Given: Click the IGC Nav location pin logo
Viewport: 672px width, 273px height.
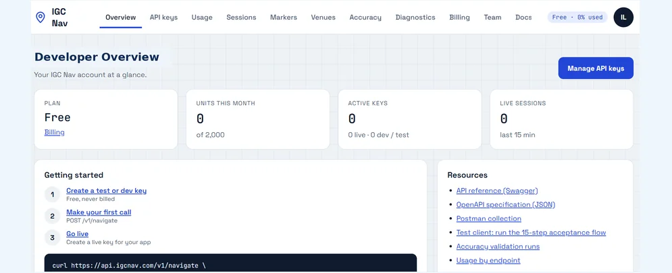Looking at the screenshot, I should click(41, 17).
